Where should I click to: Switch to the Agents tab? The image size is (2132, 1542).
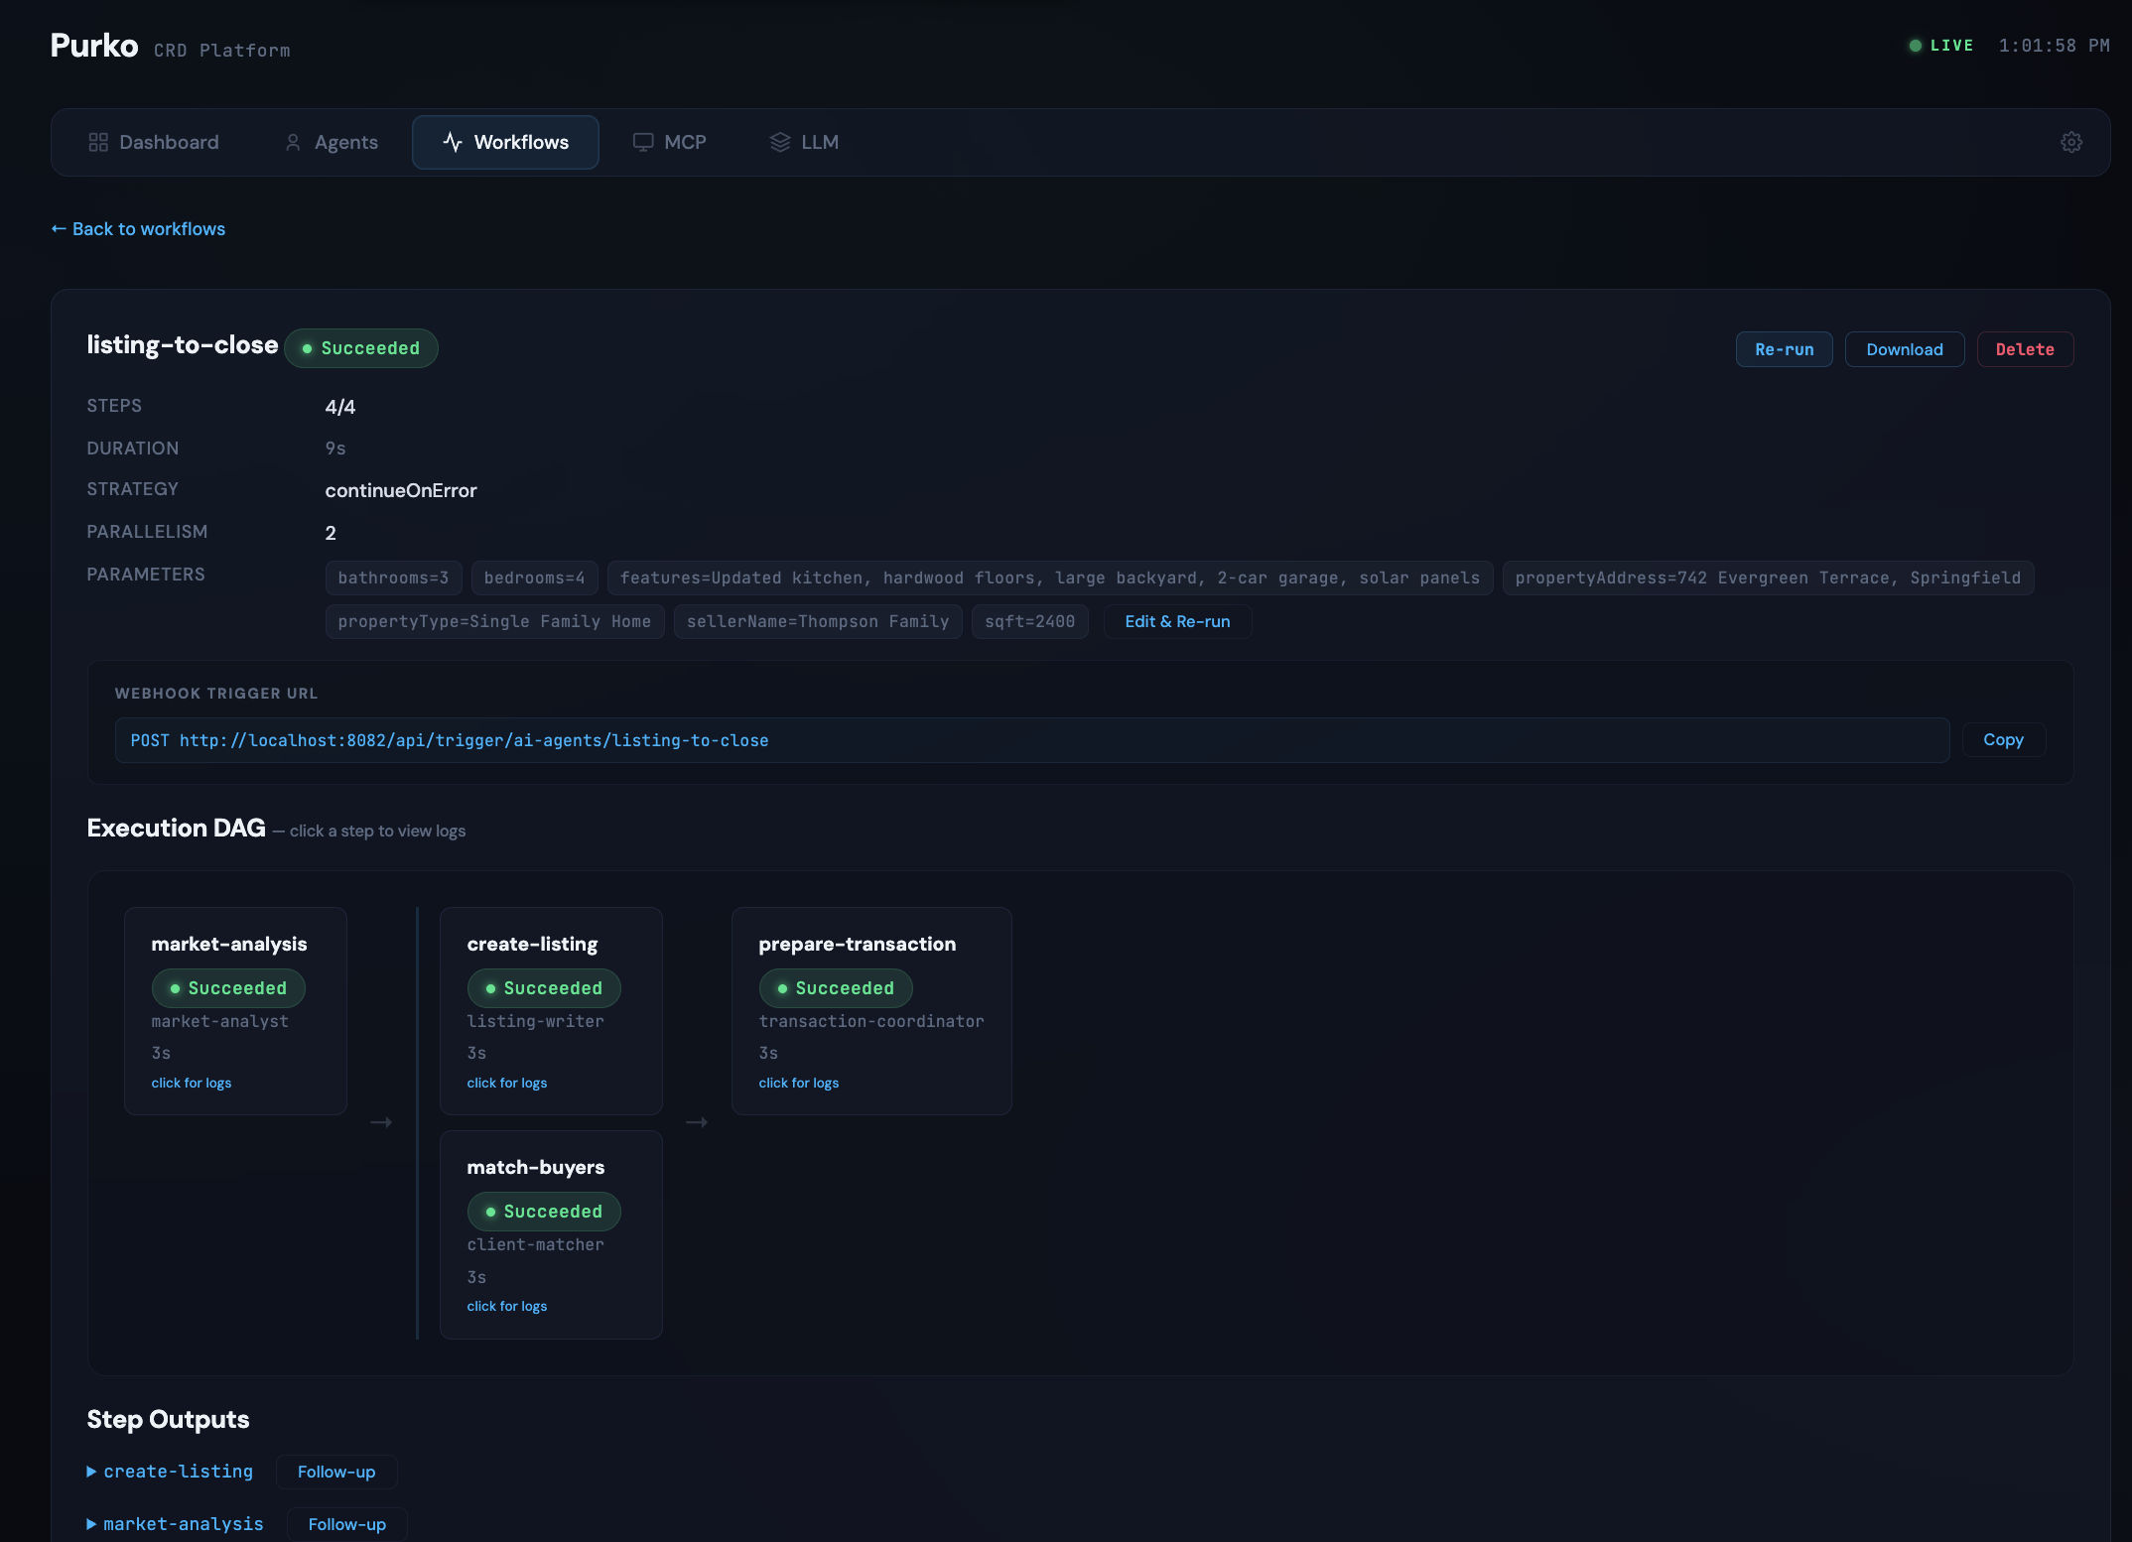332,142
